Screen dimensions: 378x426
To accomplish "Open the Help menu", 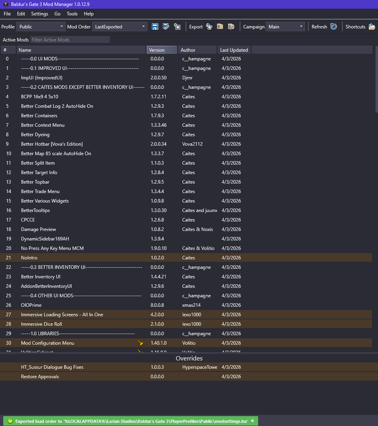I will [89, 14].
